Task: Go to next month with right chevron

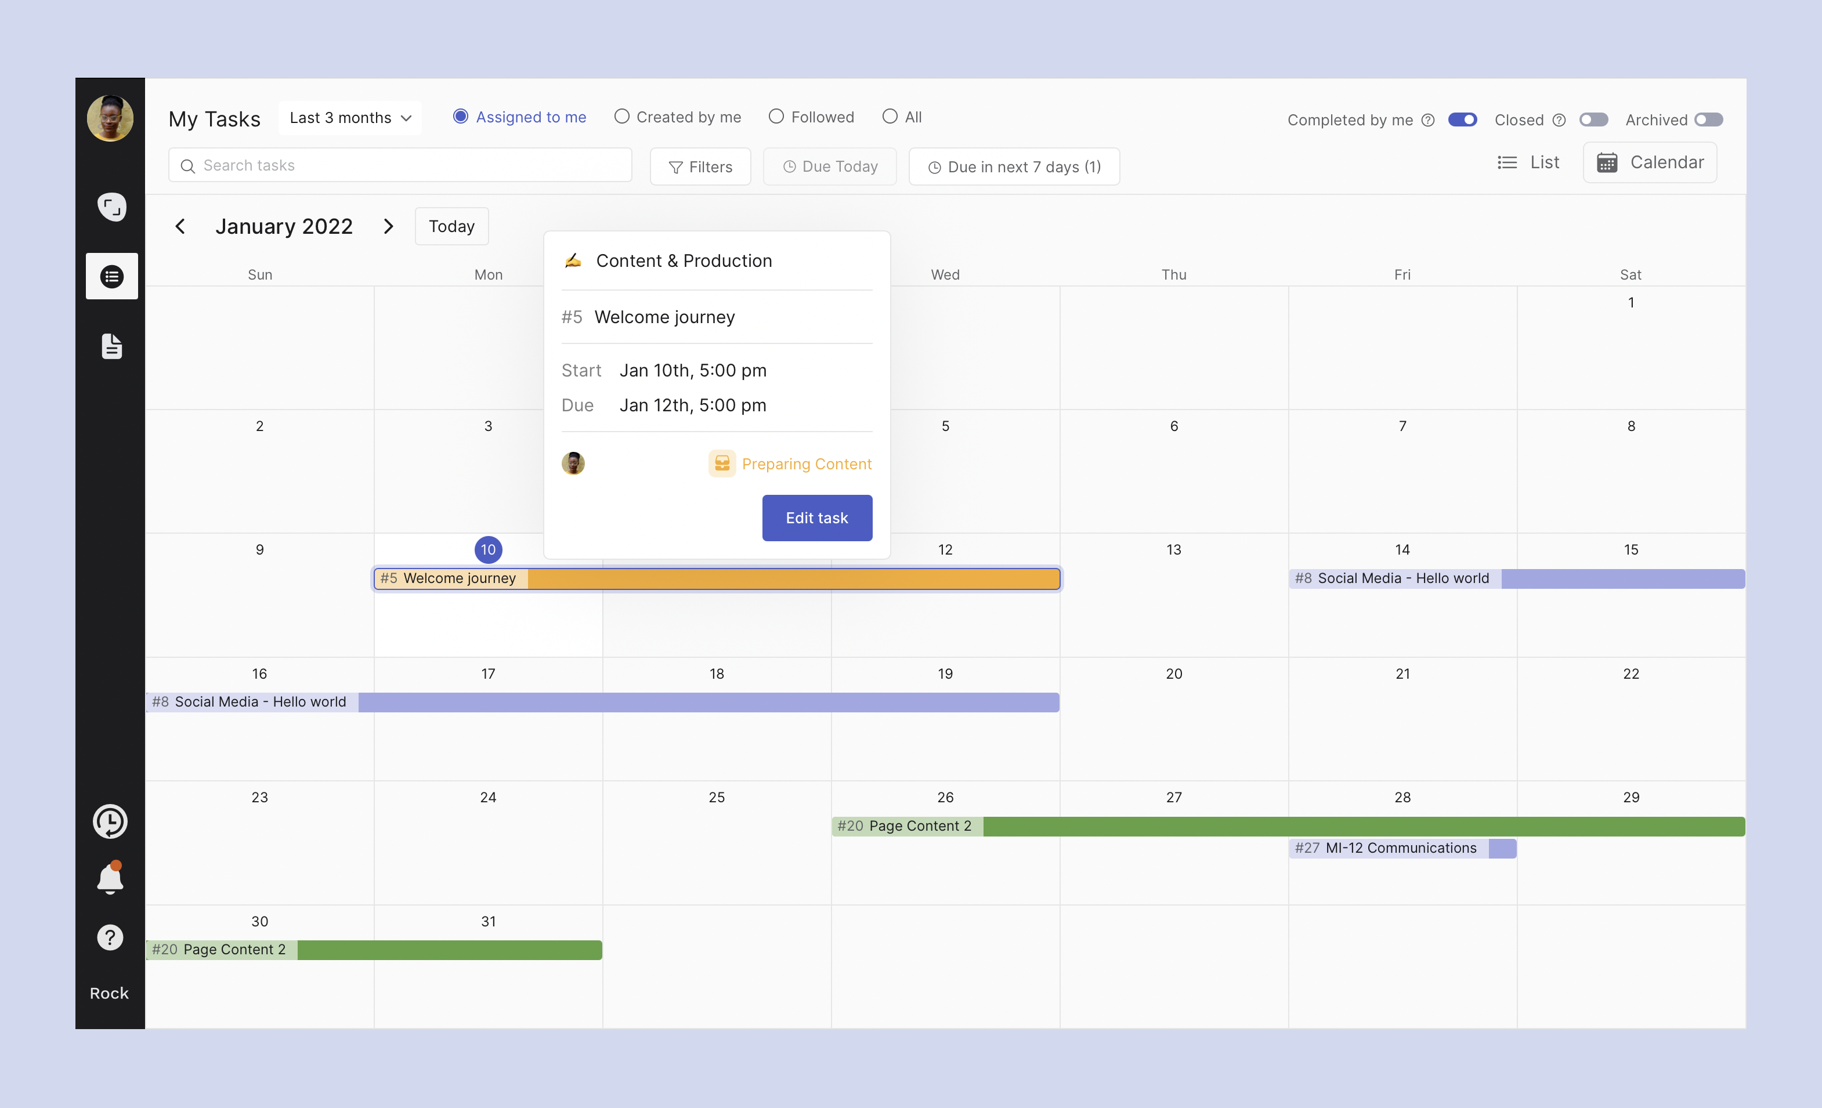Action: click(x=388, y=226)
